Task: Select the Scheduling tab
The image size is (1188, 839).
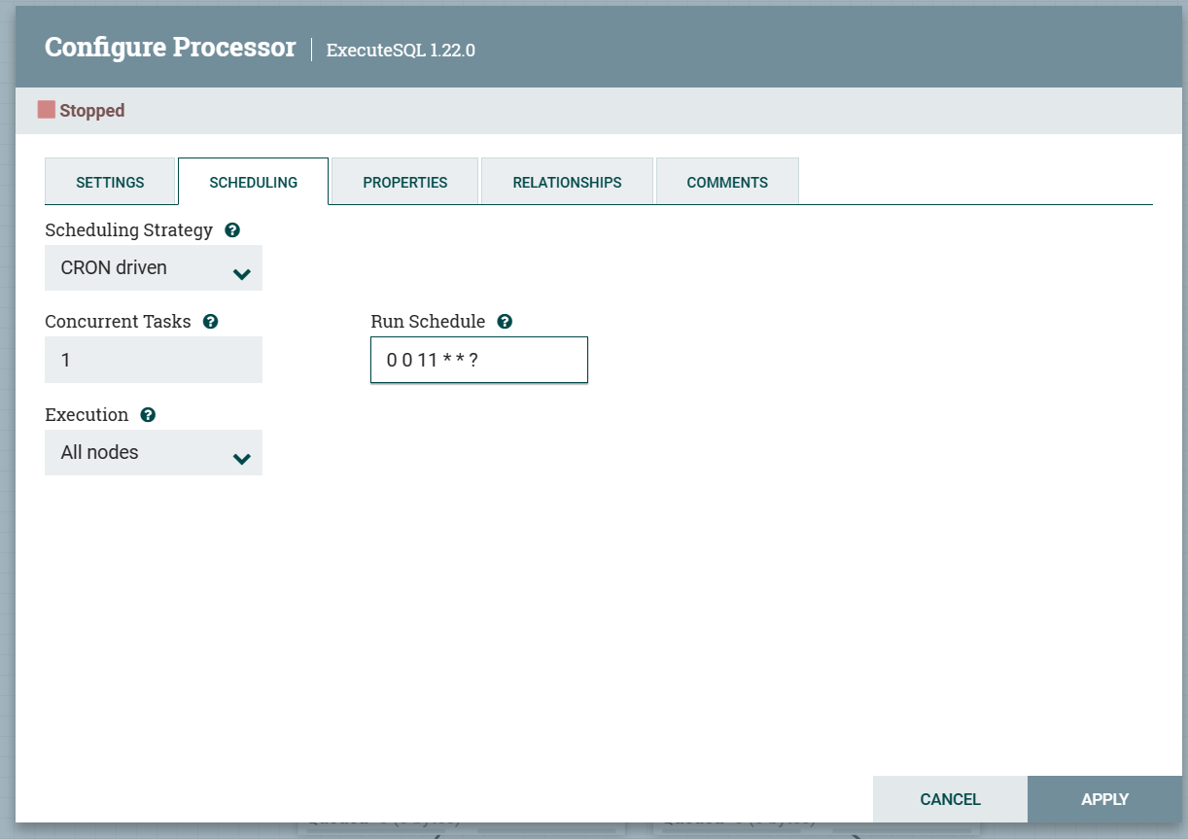Action: click(254, 182)
